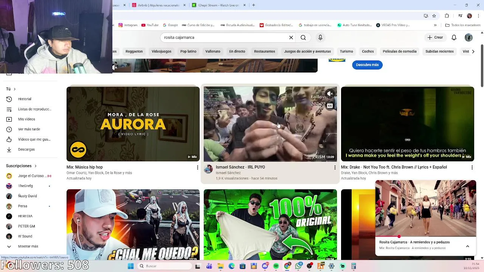
Task: Show more filter chips with right arrow
Action: (x=473, y=51)
